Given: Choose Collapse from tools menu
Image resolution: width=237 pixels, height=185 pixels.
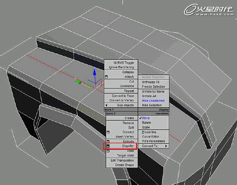Looking at the screenshot, I should (128, 72).
